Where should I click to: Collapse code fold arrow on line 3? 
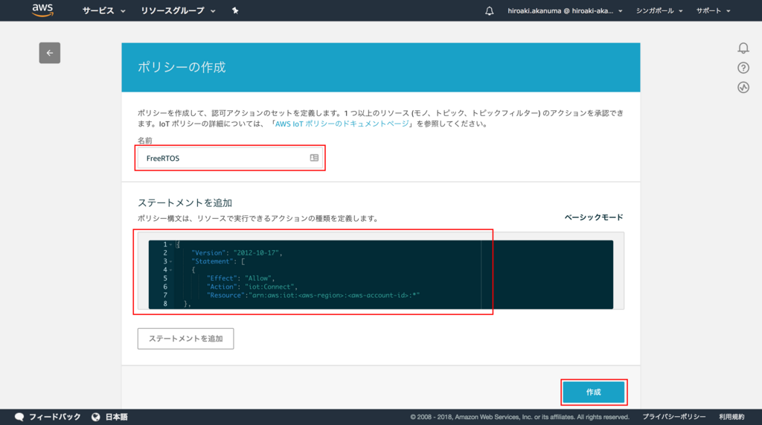(x=170, y=261)
